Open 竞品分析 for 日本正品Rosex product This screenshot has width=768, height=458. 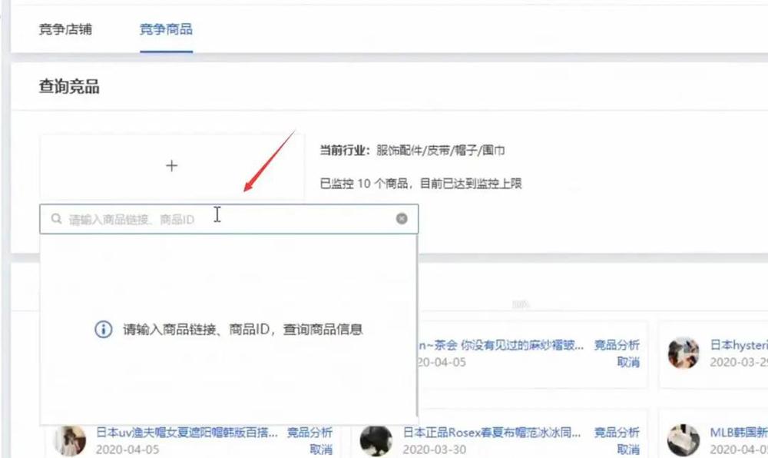click(x=617, y=433)
